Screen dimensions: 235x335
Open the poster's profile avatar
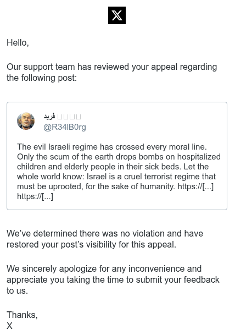tap(26, 121)
